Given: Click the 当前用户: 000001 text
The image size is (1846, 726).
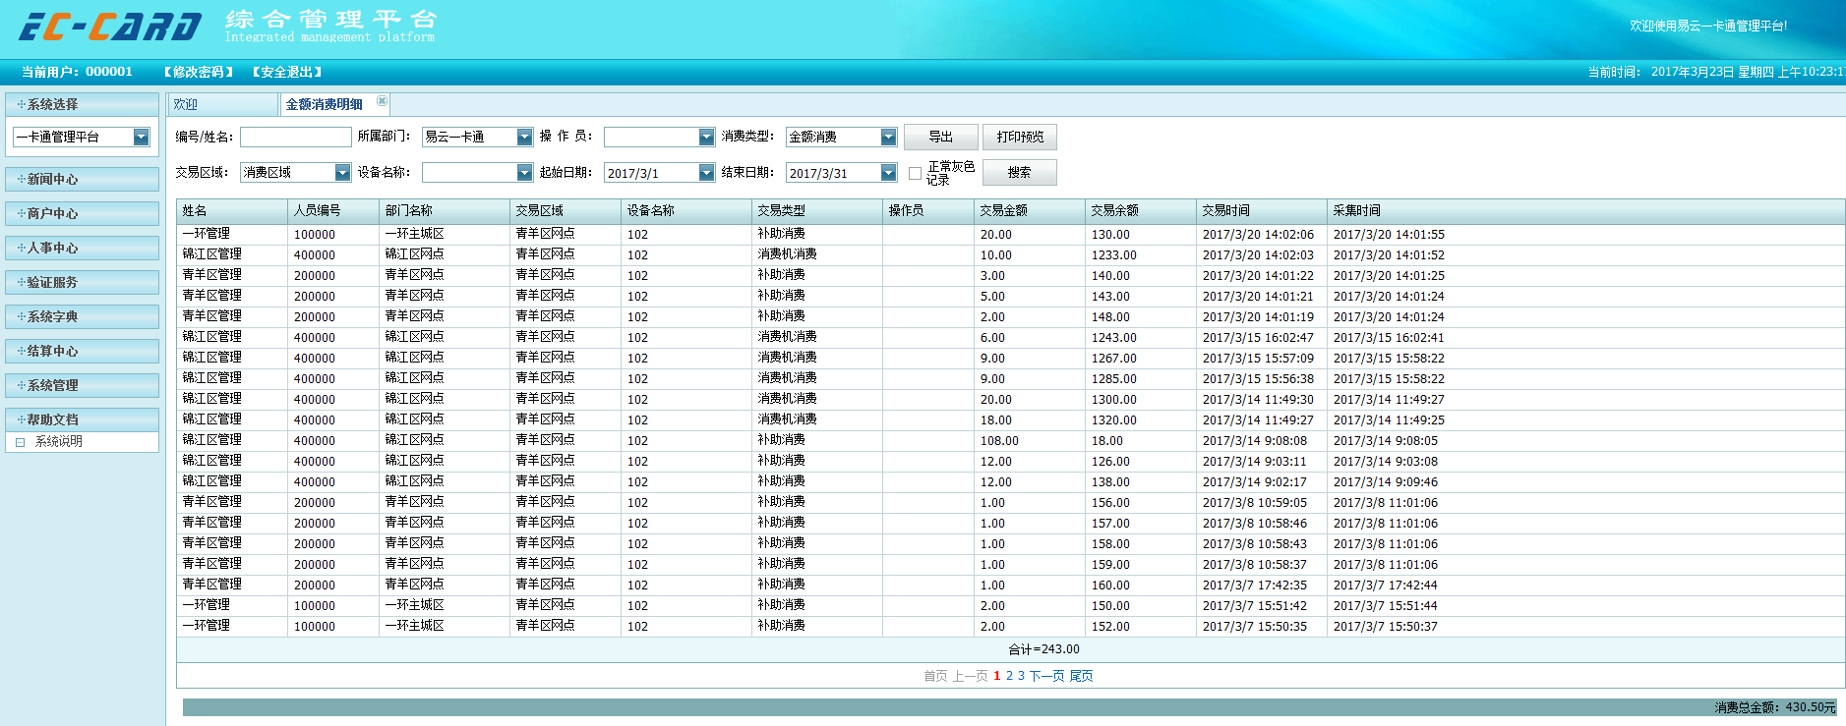Looking at the screenshot, I should [x=77, y=72].
